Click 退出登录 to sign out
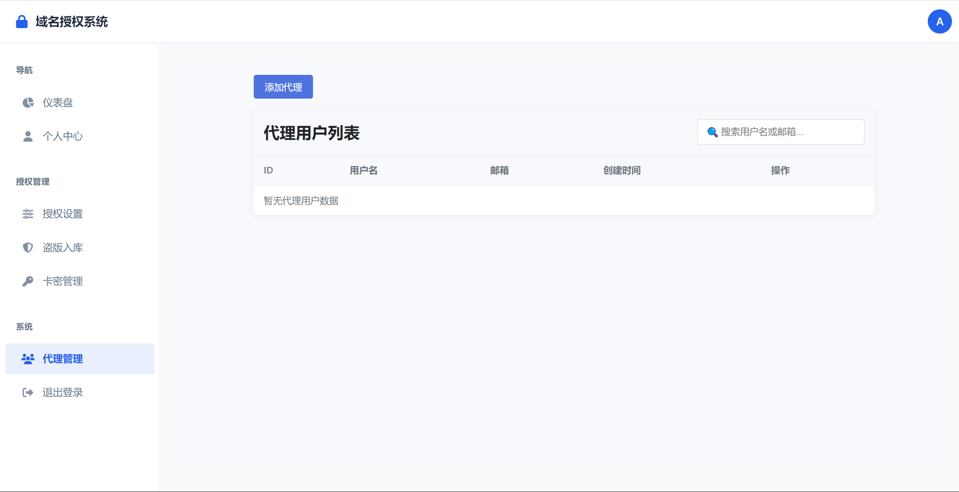The height and width of the screenshot is (492, 959). point(62,392)
